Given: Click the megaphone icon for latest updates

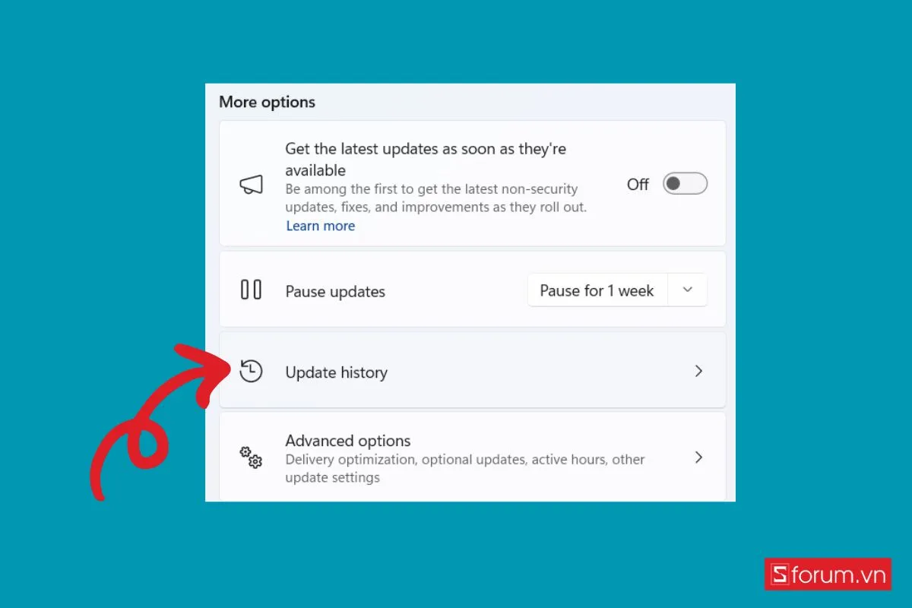Looking at the screenshot, I should [x=252, y=185].
